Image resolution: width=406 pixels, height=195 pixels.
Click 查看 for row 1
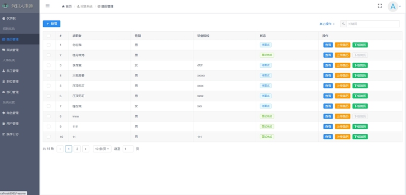point(328,45)
